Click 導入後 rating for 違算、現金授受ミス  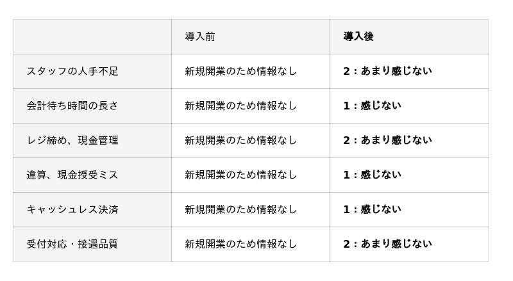tap(372, 175)
